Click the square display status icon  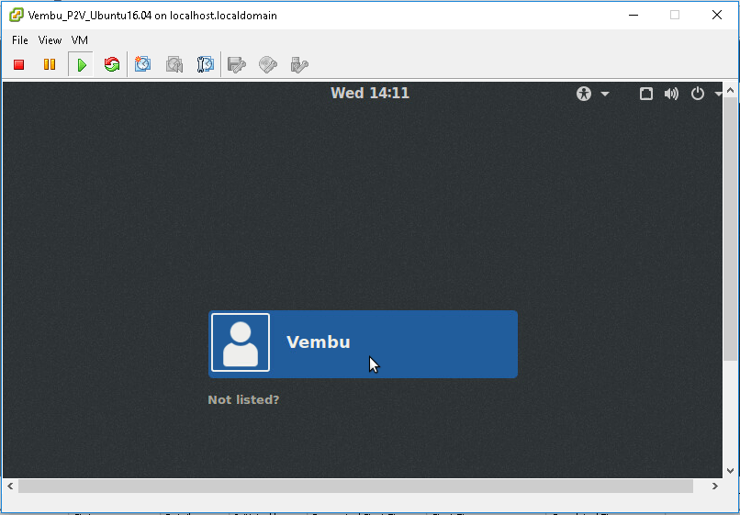tap(646, 94)
